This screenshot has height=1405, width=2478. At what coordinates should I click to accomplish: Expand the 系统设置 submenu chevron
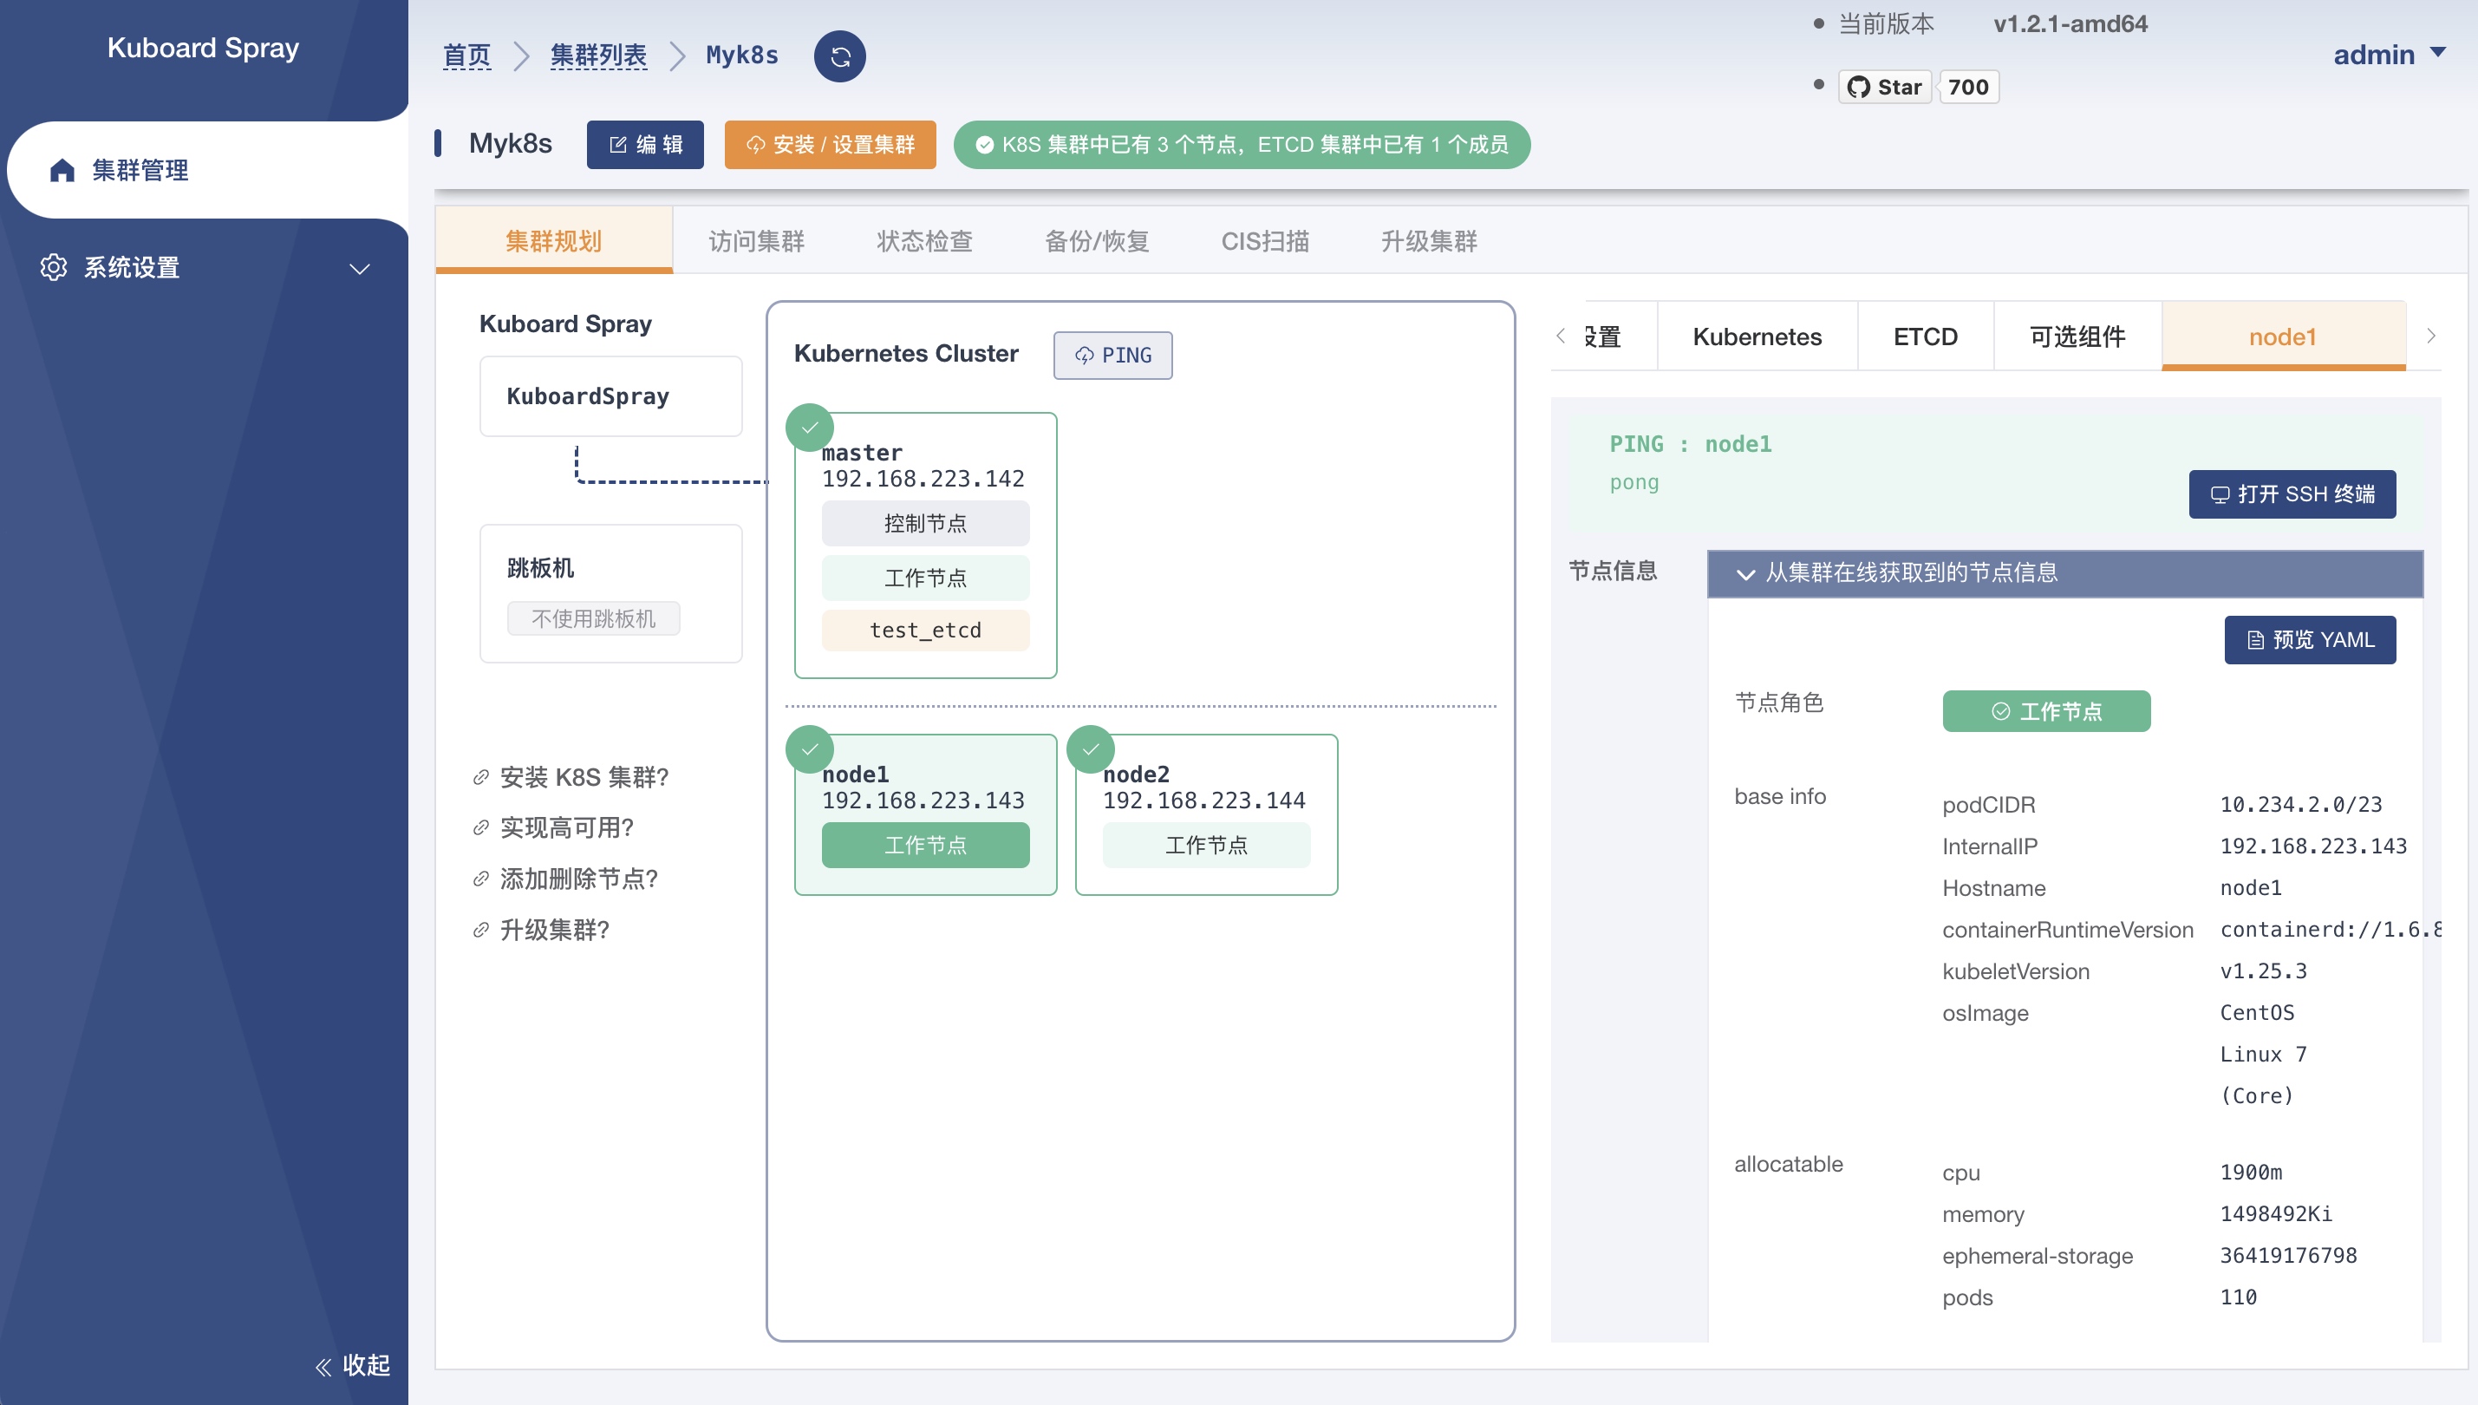[360, 268]
